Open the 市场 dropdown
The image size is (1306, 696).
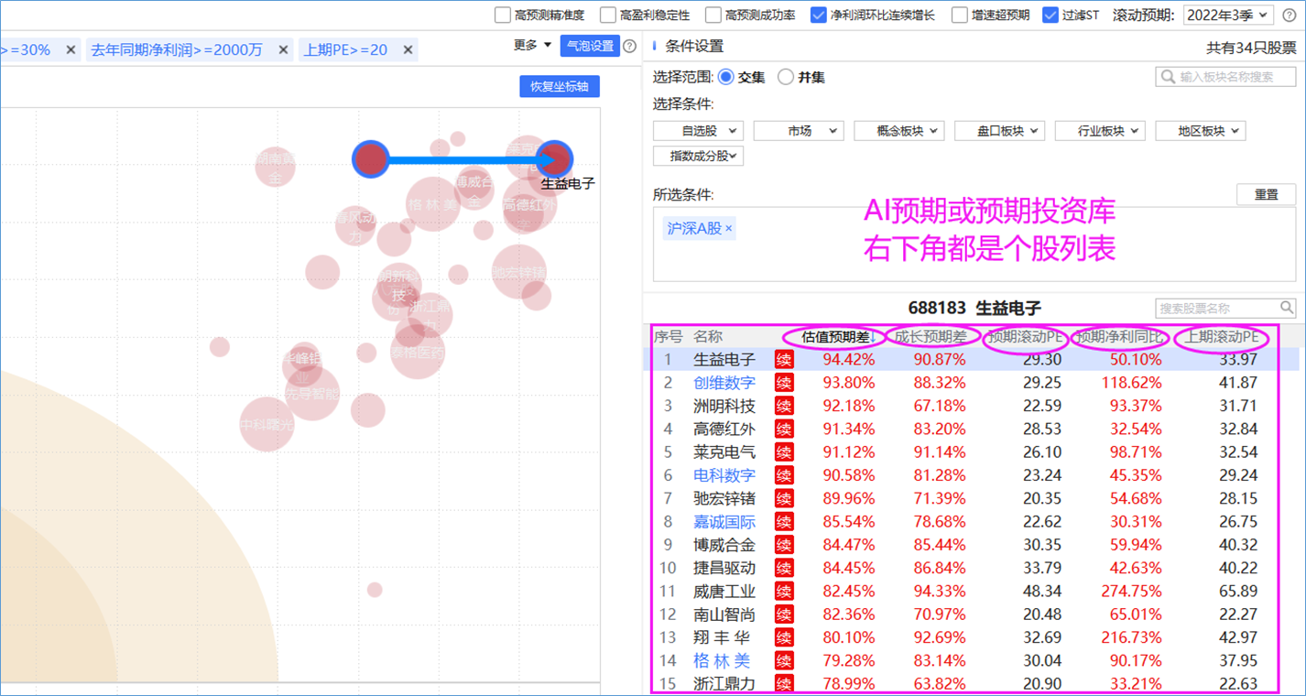[799, 131]
